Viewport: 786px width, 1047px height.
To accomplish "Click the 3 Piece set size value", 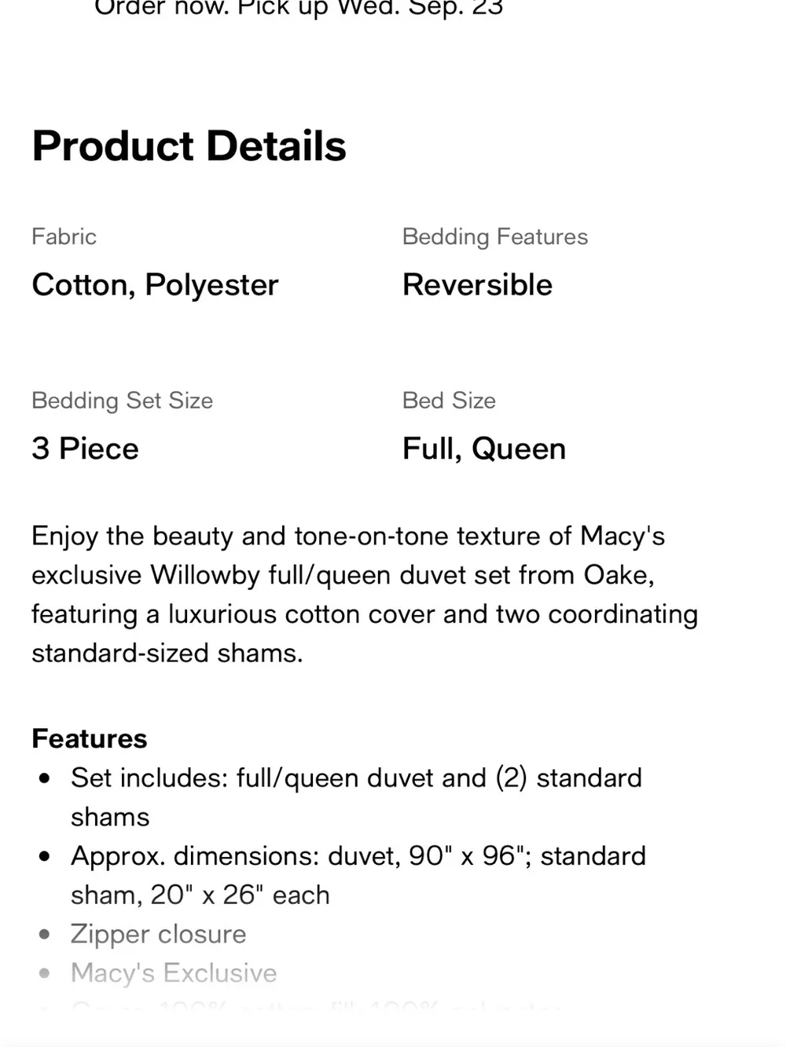I will 85,448.
